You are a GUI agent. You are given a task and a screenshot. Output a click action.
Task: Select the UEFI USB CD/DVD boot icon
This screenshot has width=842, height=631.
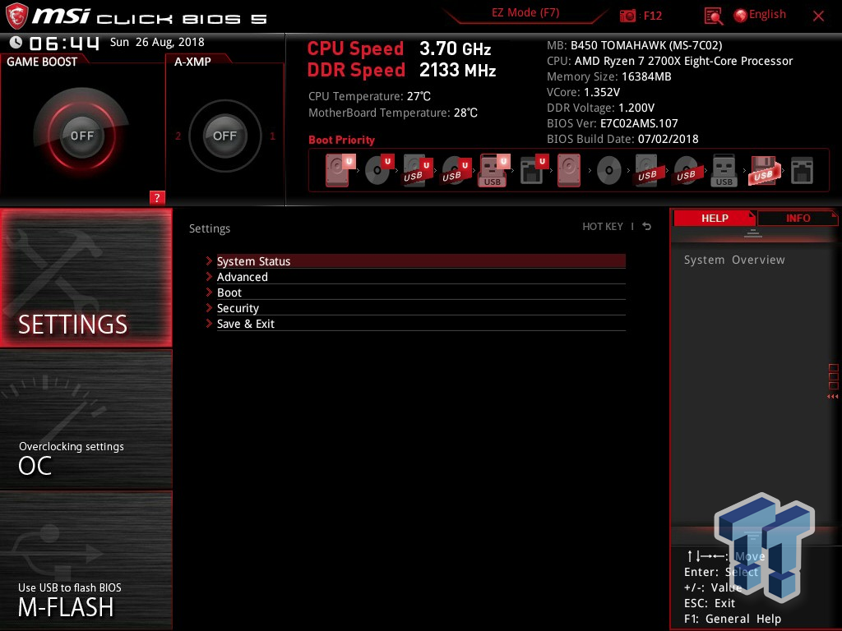tap(456, 171)
